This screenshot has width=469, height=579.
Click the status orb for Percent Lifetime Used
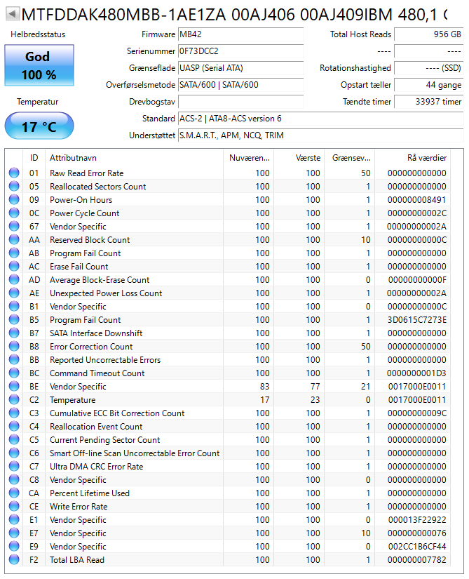14,493
